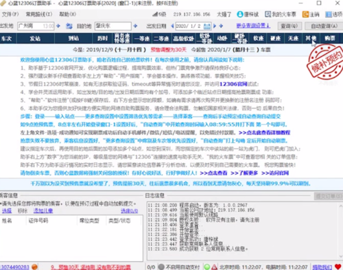
Task: Sort by 发站 column header
Action: tap(35, 38)
